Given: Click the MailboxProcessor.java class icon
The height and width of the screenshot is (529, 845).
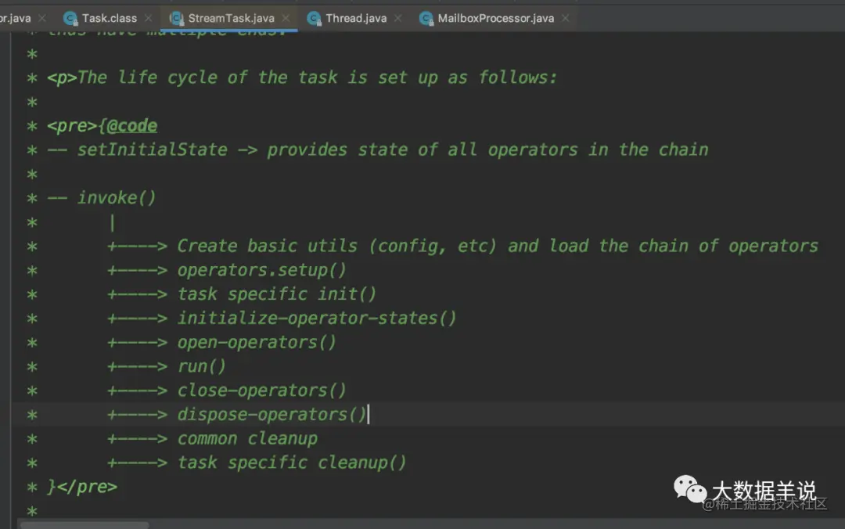Looking at the screenshot, I should click(x=426, y=19).
